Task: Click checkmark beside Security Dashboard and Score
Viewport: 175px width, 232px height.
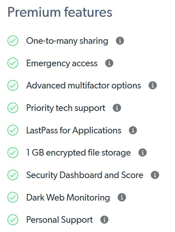Action: (13, 175)
